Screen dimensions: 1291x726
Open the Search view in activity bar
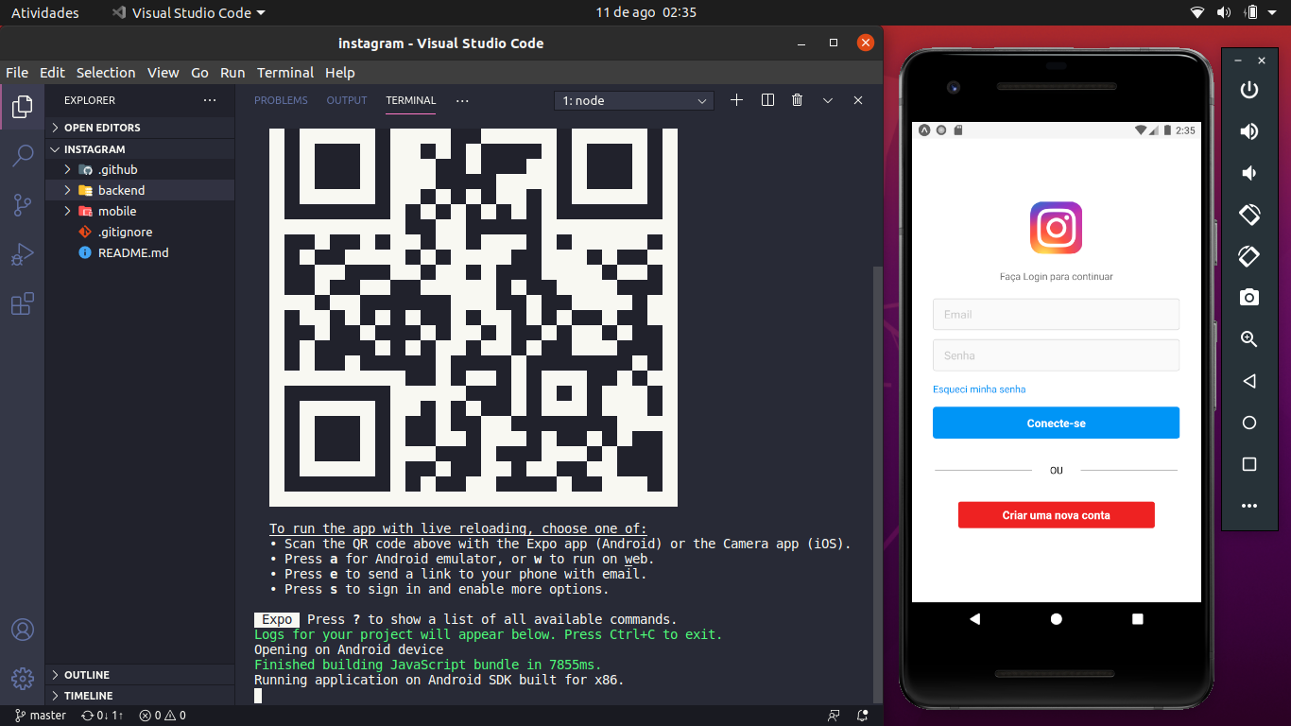click(x=23, y=156)
